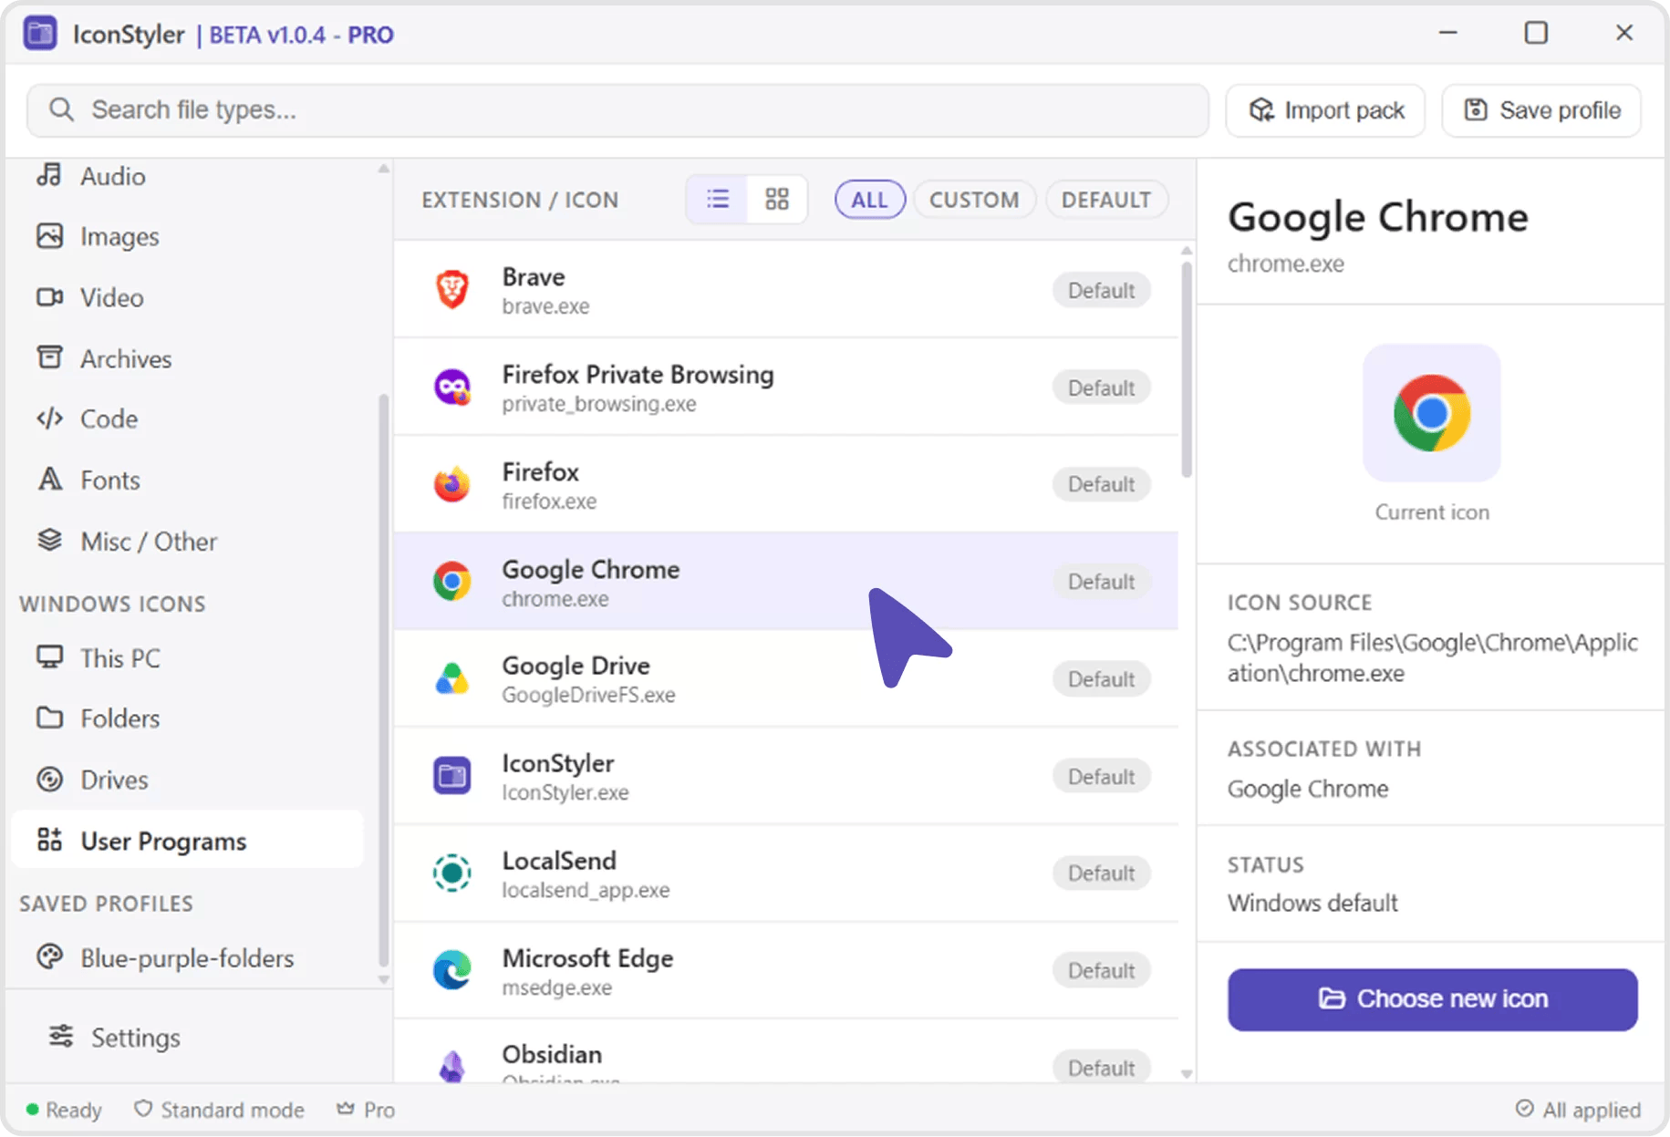The height and width of the screenshot is (1137, 1670).
Task: Open the Blue-purple-folders saved profile
Action: pos(187,958)
